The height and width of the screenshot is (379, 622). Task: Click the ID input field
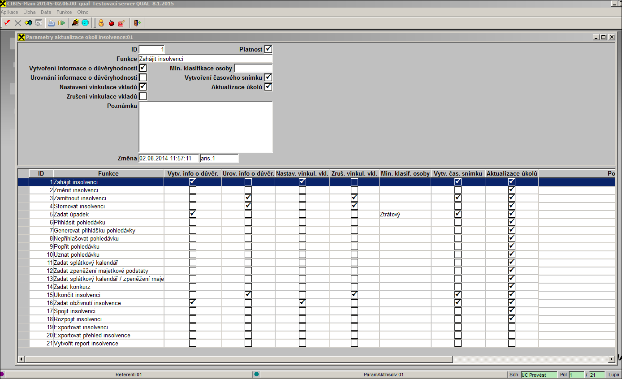click(x=152, y=49)
